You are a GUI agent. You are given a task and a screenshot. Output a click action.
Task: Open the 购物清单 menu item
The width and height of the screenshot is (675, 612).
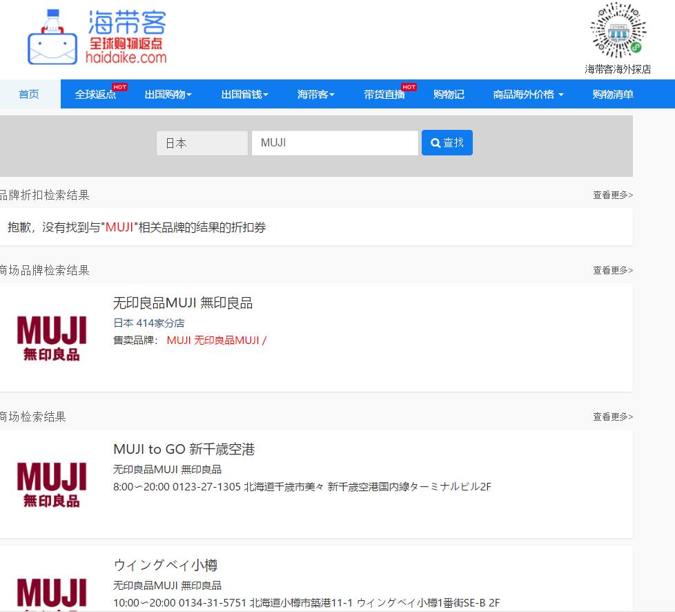coord(614,93)
